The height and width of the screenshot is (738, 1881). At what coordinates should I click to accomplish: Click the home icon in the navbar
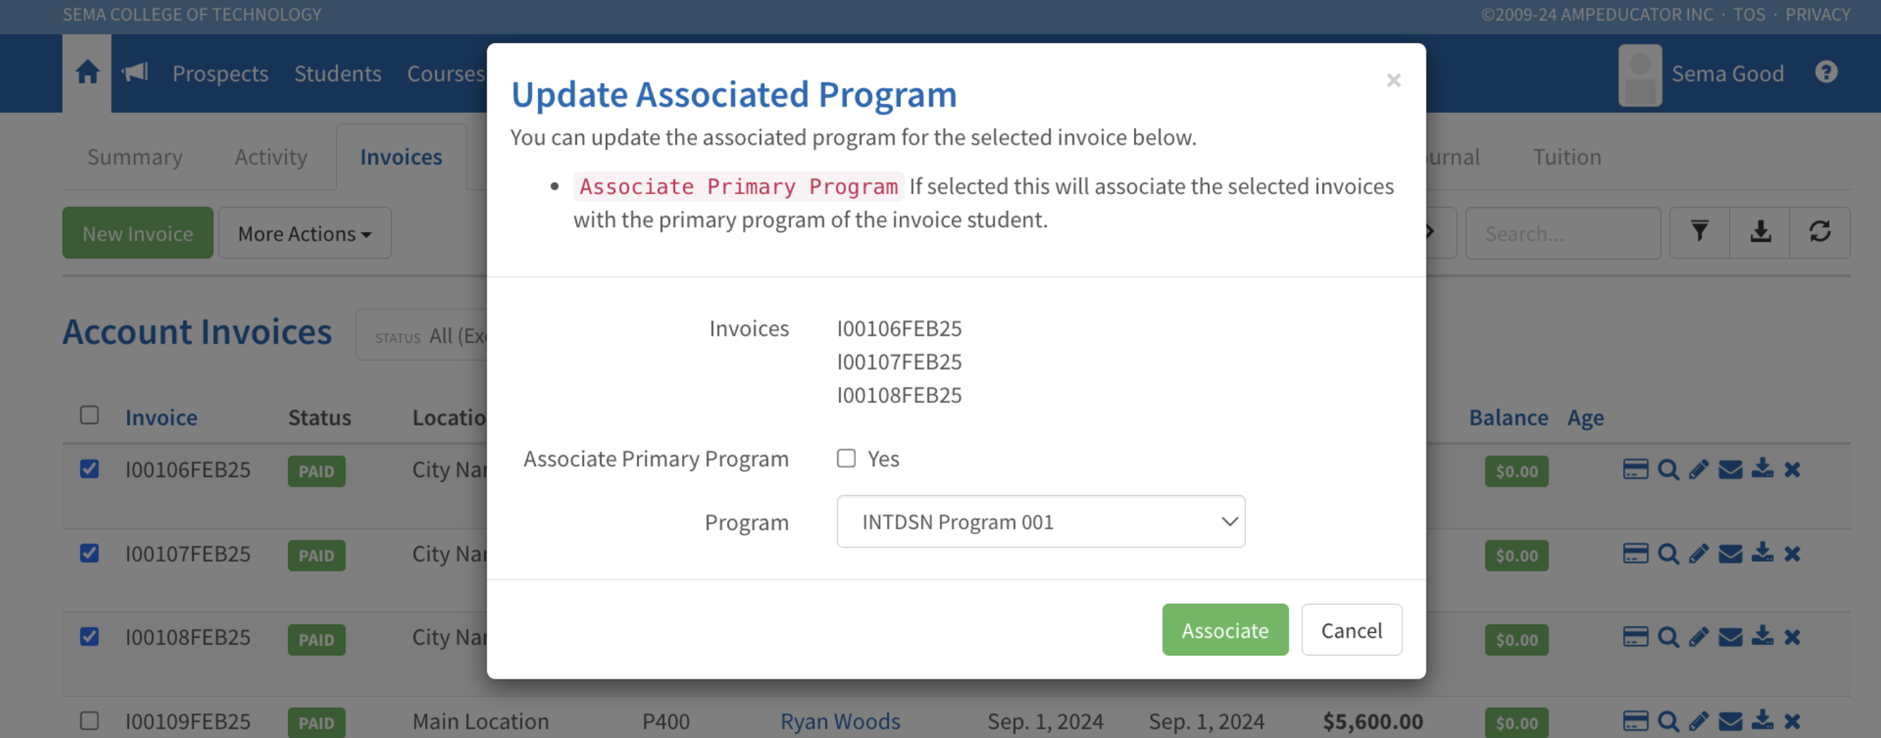[x=87, y=72]
